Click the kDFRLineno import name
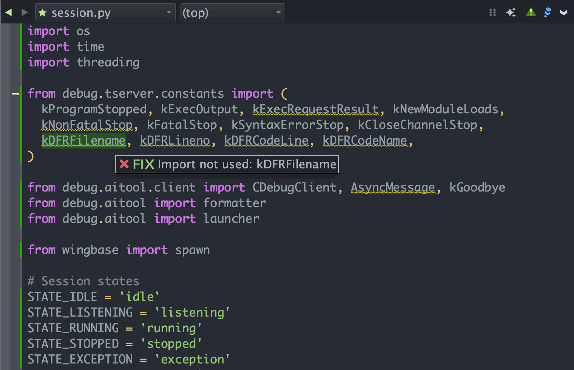The height and width of the screenshot is (370, 574). pyautogui.click(x=175, y=140)
